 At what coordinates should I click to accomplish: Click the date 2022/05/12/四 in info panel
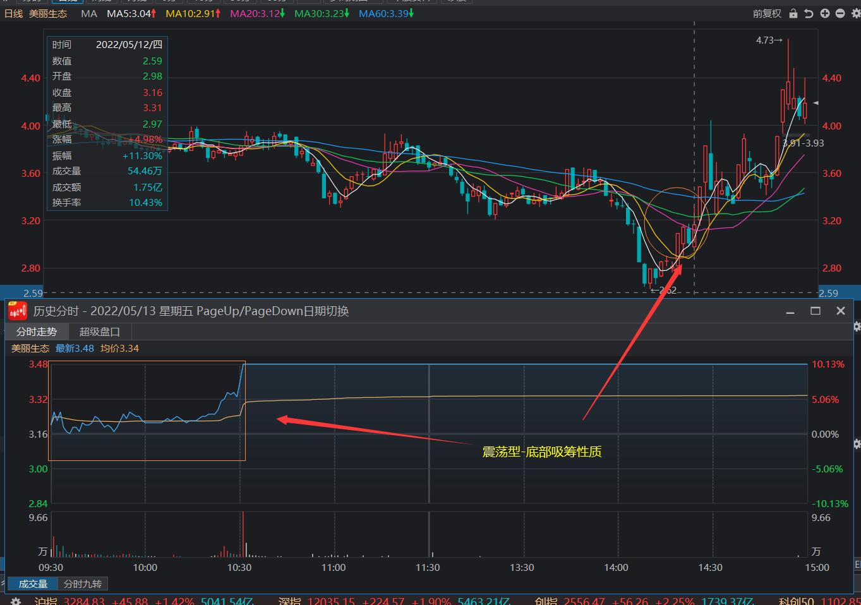(x=129, y=45)
